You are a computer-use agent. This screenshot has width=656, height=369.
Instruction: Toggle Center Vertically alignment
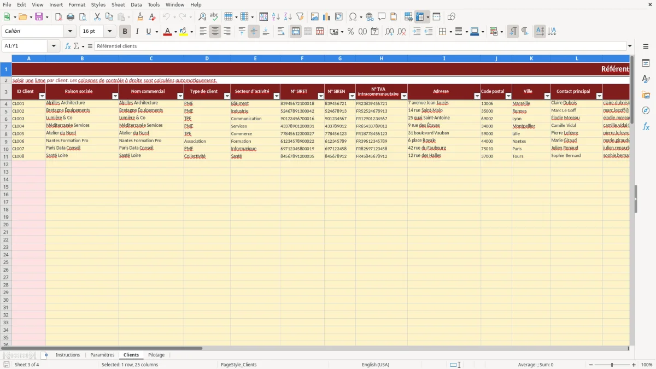[254, 32]
